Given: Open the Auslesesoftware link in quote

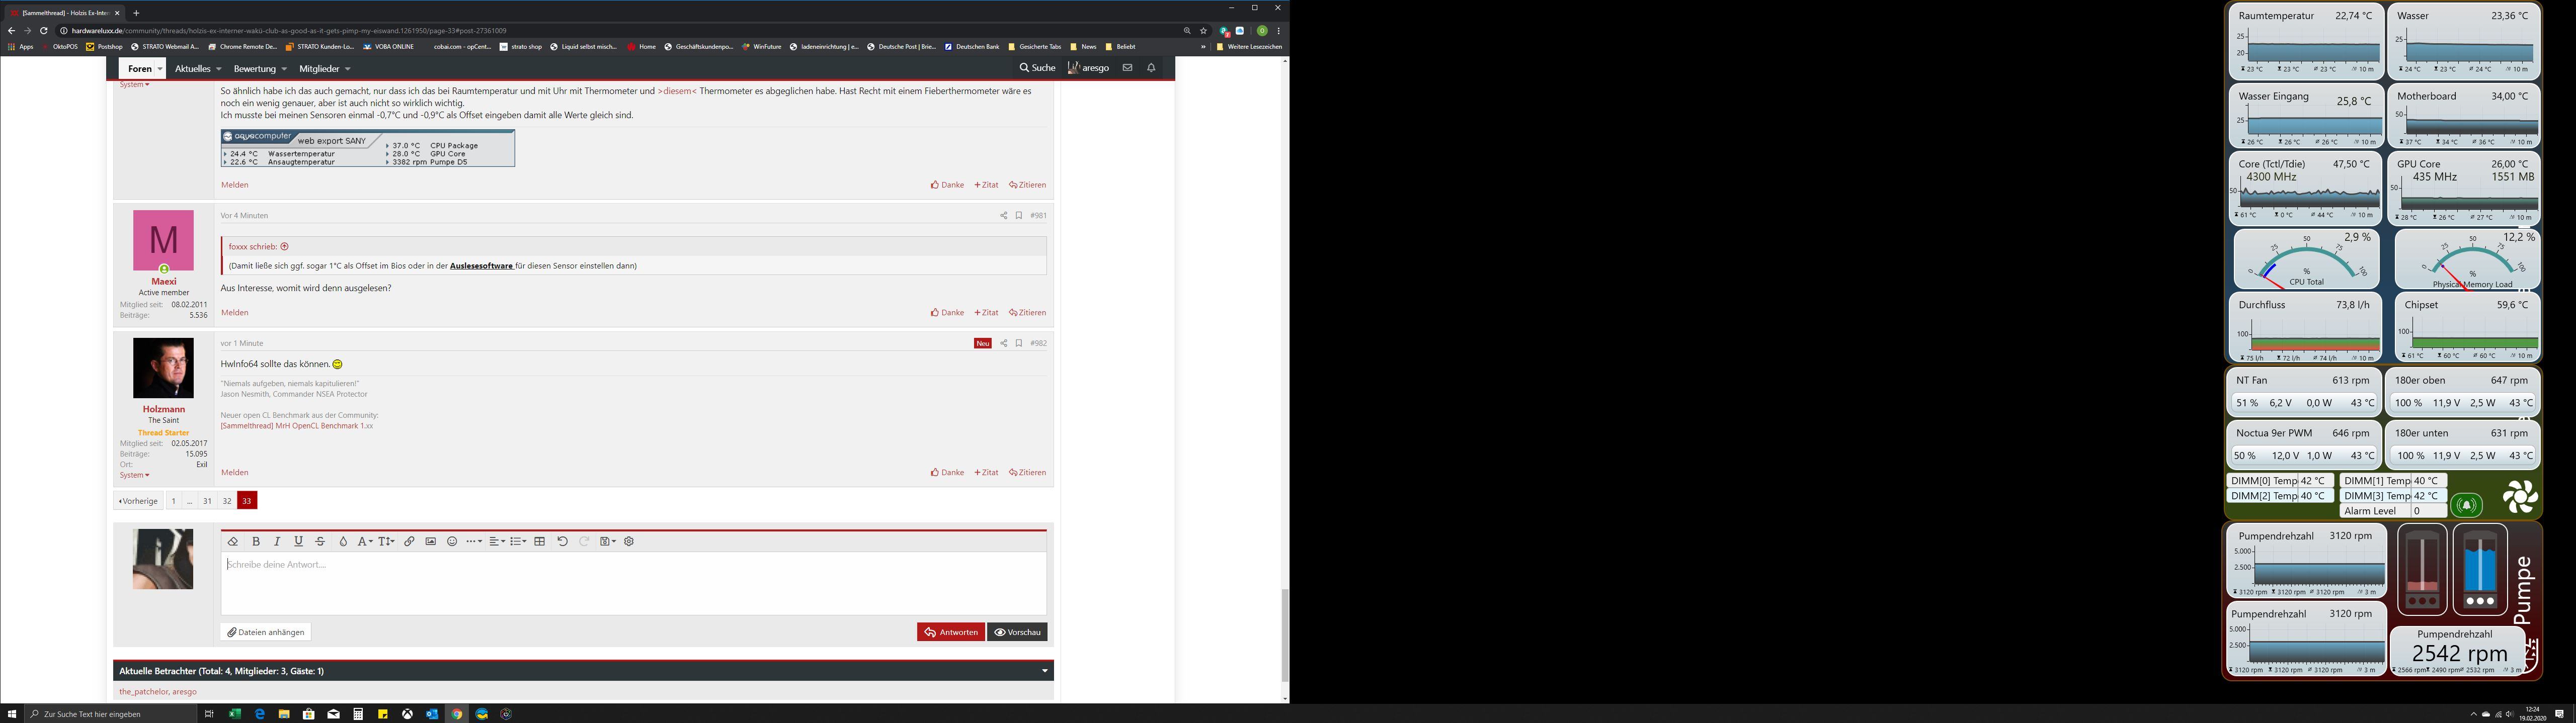Looking at the screenshot, I should 481,266.
